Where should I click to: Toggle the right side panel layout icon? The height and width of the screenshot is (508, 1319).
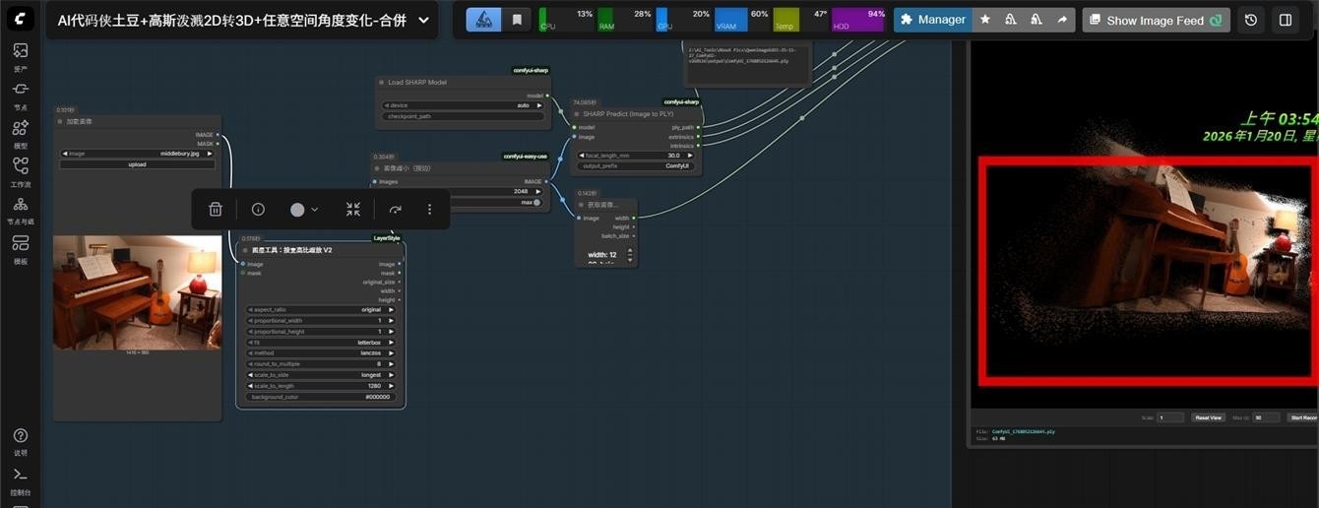1286,20
